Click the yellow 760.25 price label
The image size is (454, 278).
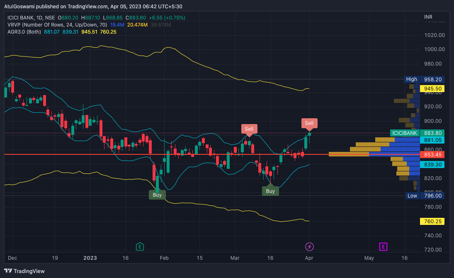[432, 222]
